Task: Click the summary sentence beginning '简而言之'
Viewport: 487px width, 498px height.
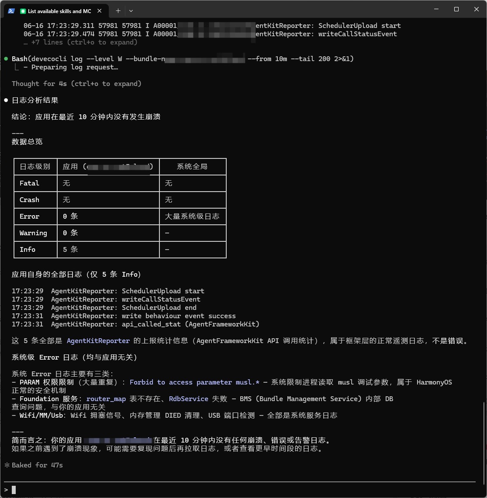Action: pyautogui.click(x=172, y=440)
